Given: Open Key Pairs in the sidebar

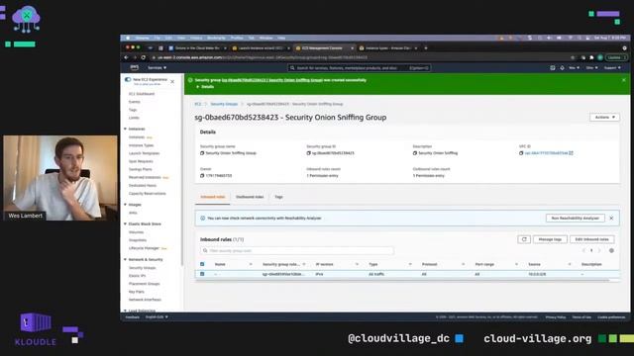Looking at the screenshot, I should tap(137, 292).
